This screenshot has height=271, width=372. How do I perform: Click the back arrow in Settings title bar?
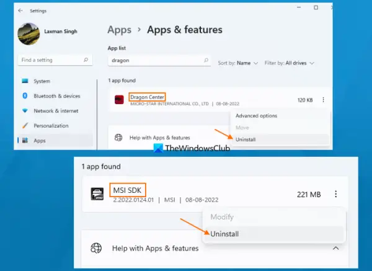21,11
